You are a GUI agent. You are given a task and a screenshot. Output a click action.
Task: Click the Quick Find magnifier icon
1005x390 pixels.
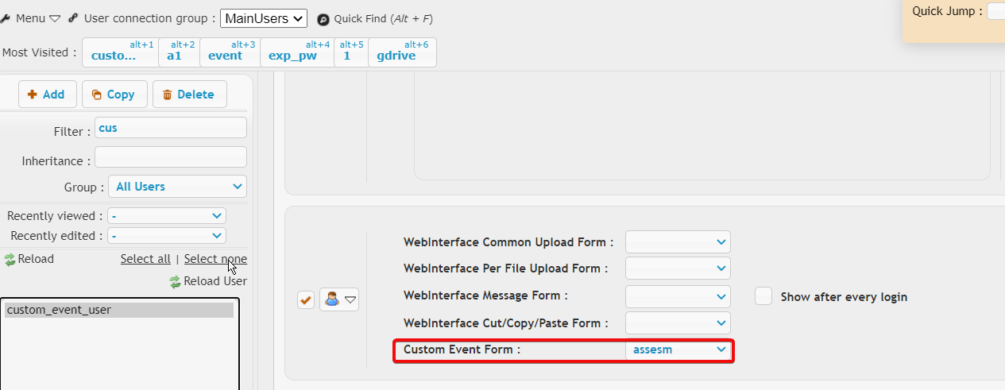(323, 19)
